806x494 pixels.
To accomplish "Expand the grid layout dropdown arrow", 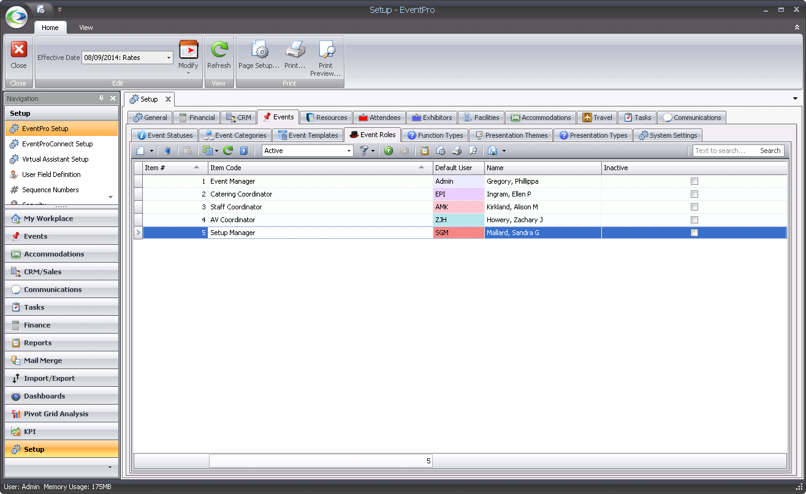I will click(217, 151).
